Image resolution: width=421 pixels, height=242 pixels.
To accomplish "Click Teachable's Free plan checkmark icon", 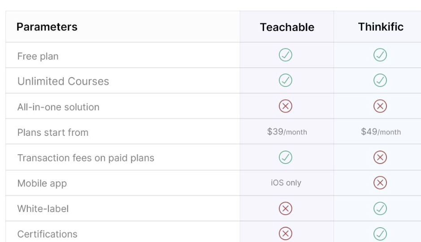I will click(x=286, y=55).
